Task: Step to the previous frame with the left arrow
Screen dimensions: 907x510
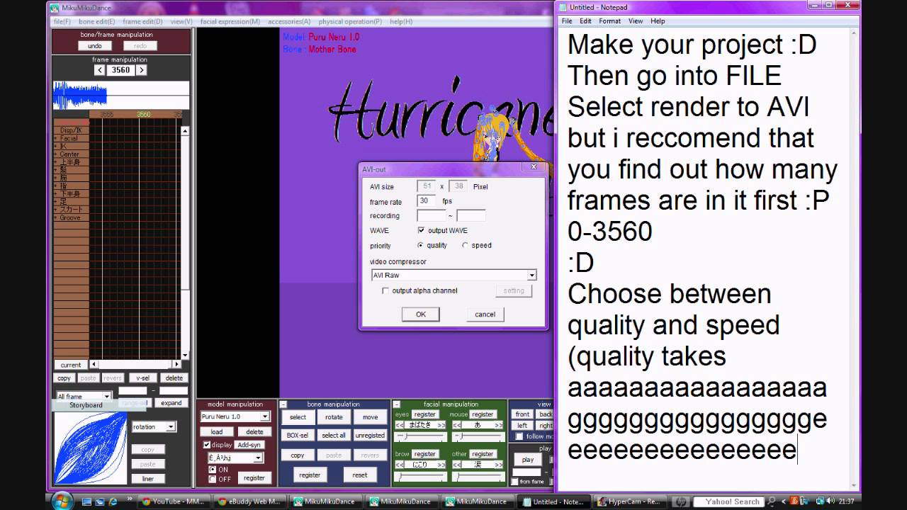Action: tap(99, 70)
